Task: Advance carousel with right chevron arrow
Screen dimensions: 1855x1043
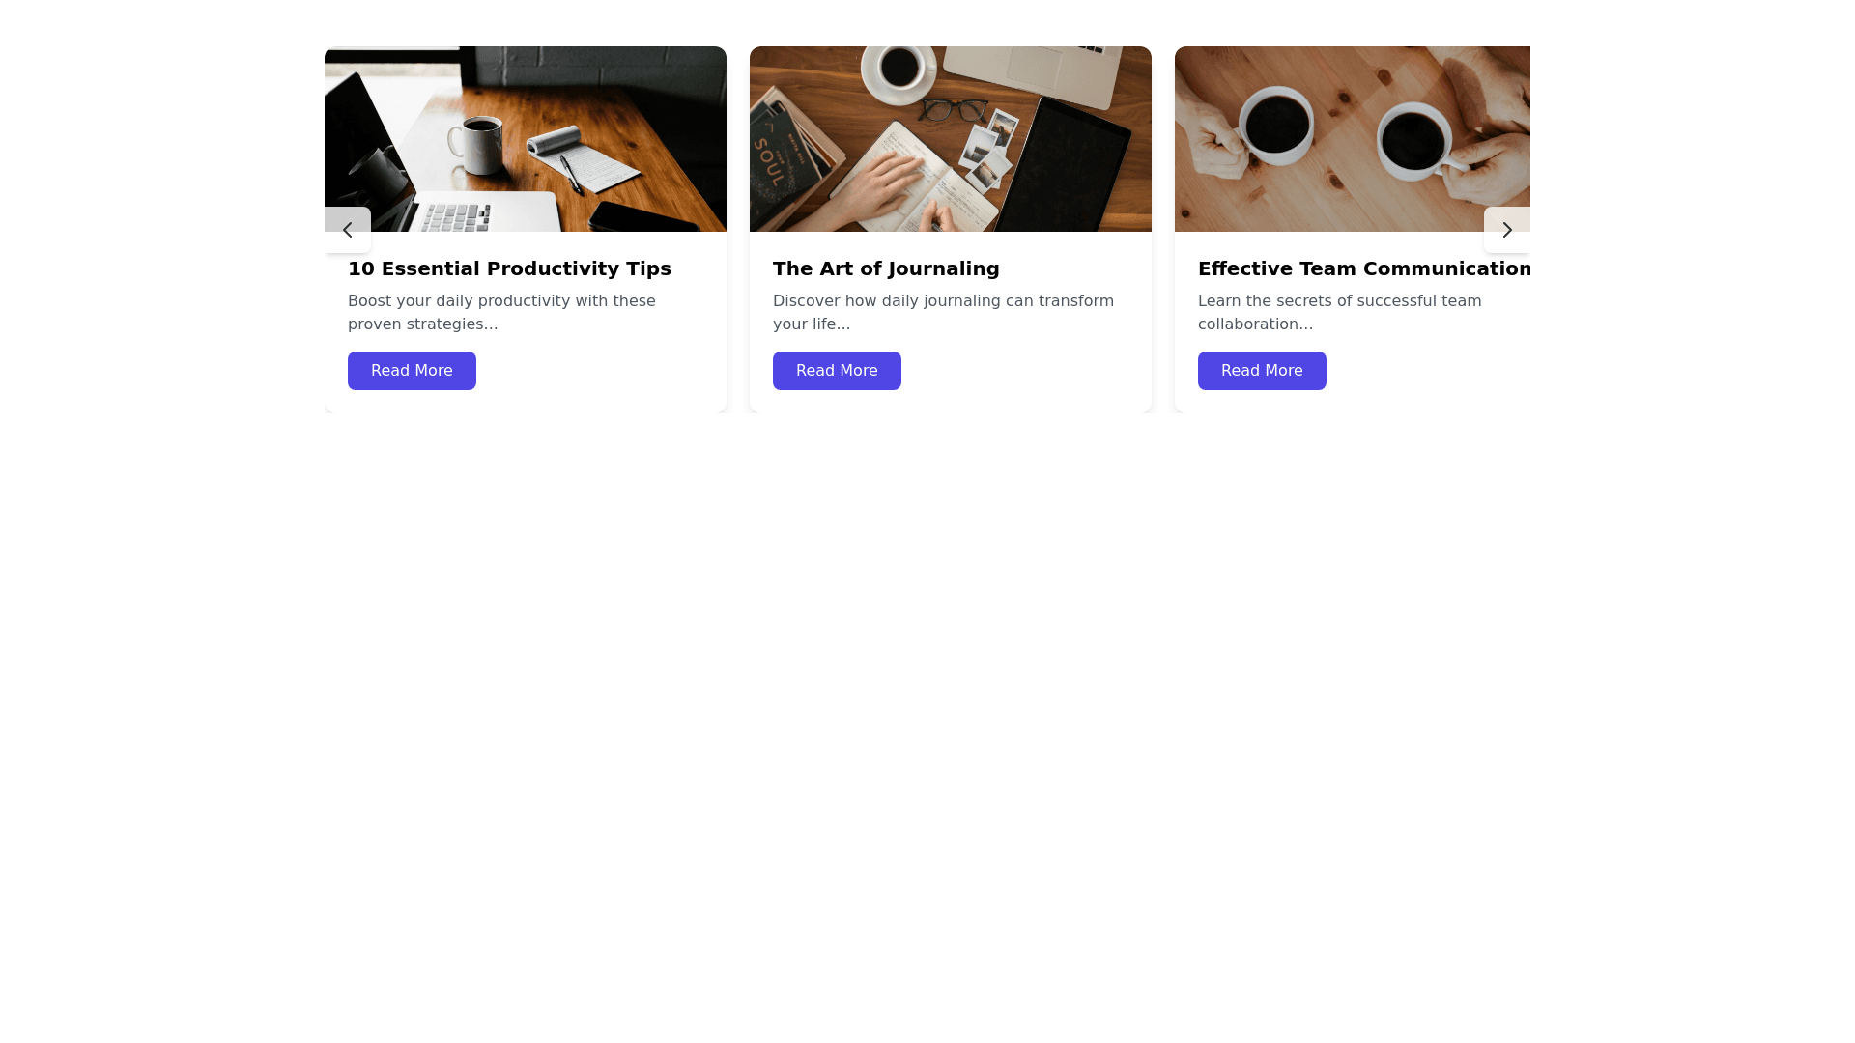Action: pyautogui.click(x=1507, y=230)
